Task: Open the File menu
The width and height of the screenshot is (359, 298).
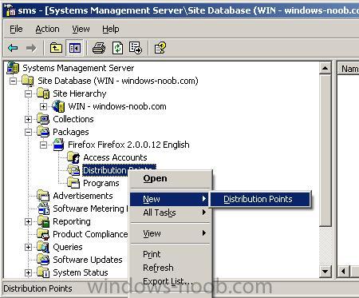Action: pos(16,29)
